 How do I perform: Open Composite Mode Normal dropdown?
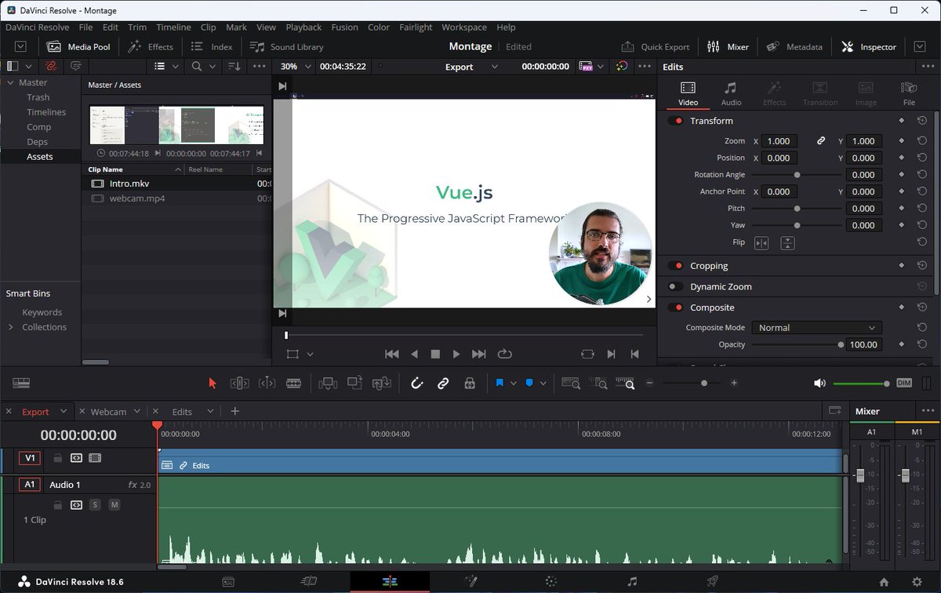tap(816, 328)
